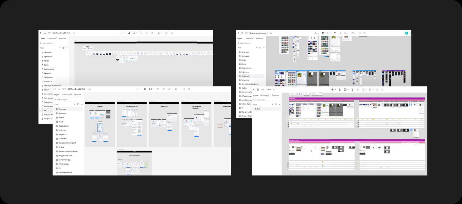Add a new page in the CJM window
The height and width of the screenshot is (204, 462).
[272, 104]
